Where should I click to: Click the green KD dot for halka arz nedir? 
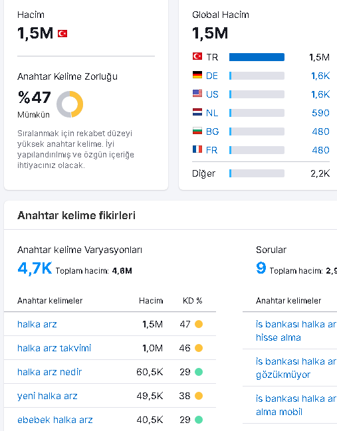199,372
